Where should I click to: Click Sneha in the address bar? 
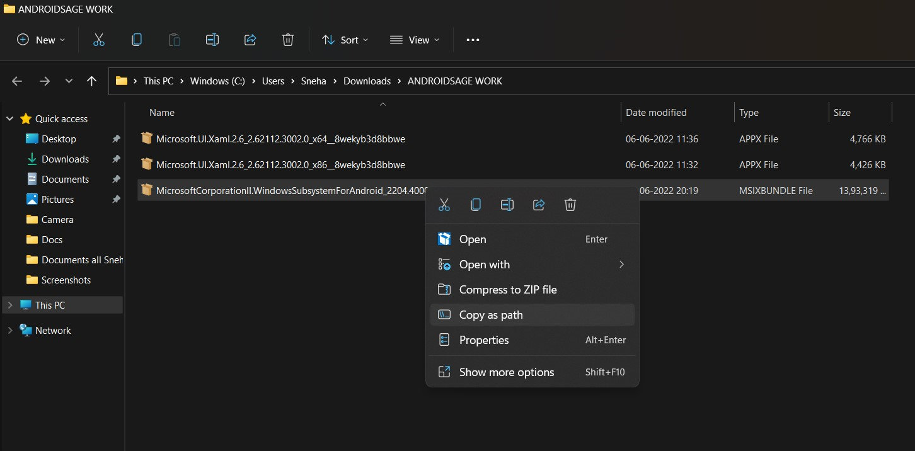point(314,81)
